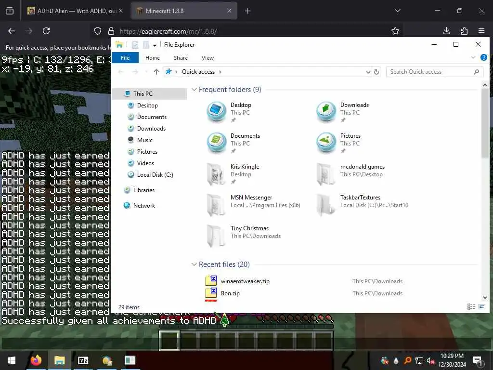Click the File Explorer vertical scrollbar thumb
The image size is (493, 370).
485,123
